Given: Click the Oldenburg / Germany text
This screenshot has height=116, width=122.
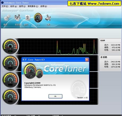Looking at the screenshot, I should (33, 87).
